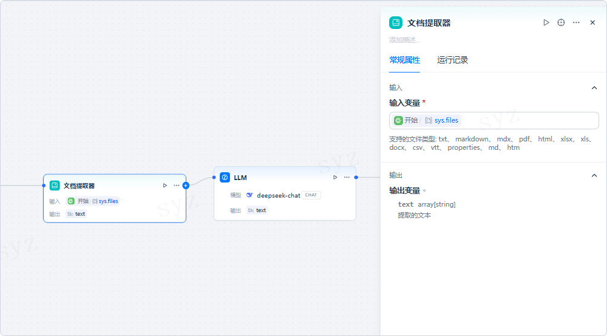Click the 文档提取器 node's left connection handle

(44, 186)
